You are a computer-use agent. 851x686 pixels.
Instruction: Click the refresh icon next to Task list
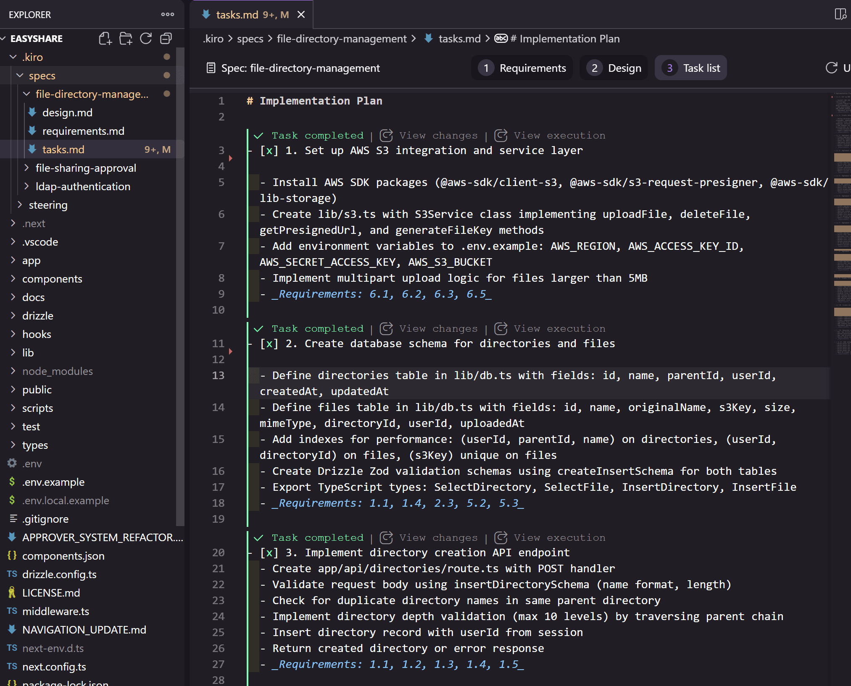click(831, 68)
